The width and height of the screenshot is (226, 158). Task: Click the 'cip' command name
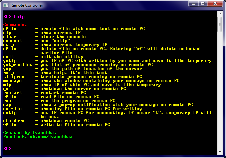pyautogui.click(x=7, y=33)
